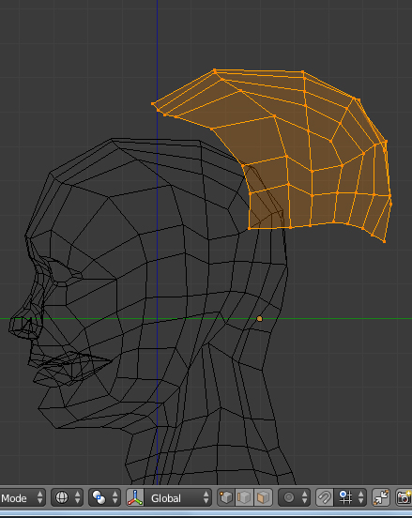Choose the snap element type icon

pyautogui.click(x=345, y=497)
